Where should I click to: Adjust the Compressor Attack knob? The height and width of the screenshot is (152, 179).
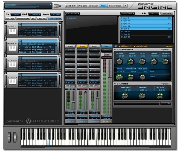click(x=154, y=62)
